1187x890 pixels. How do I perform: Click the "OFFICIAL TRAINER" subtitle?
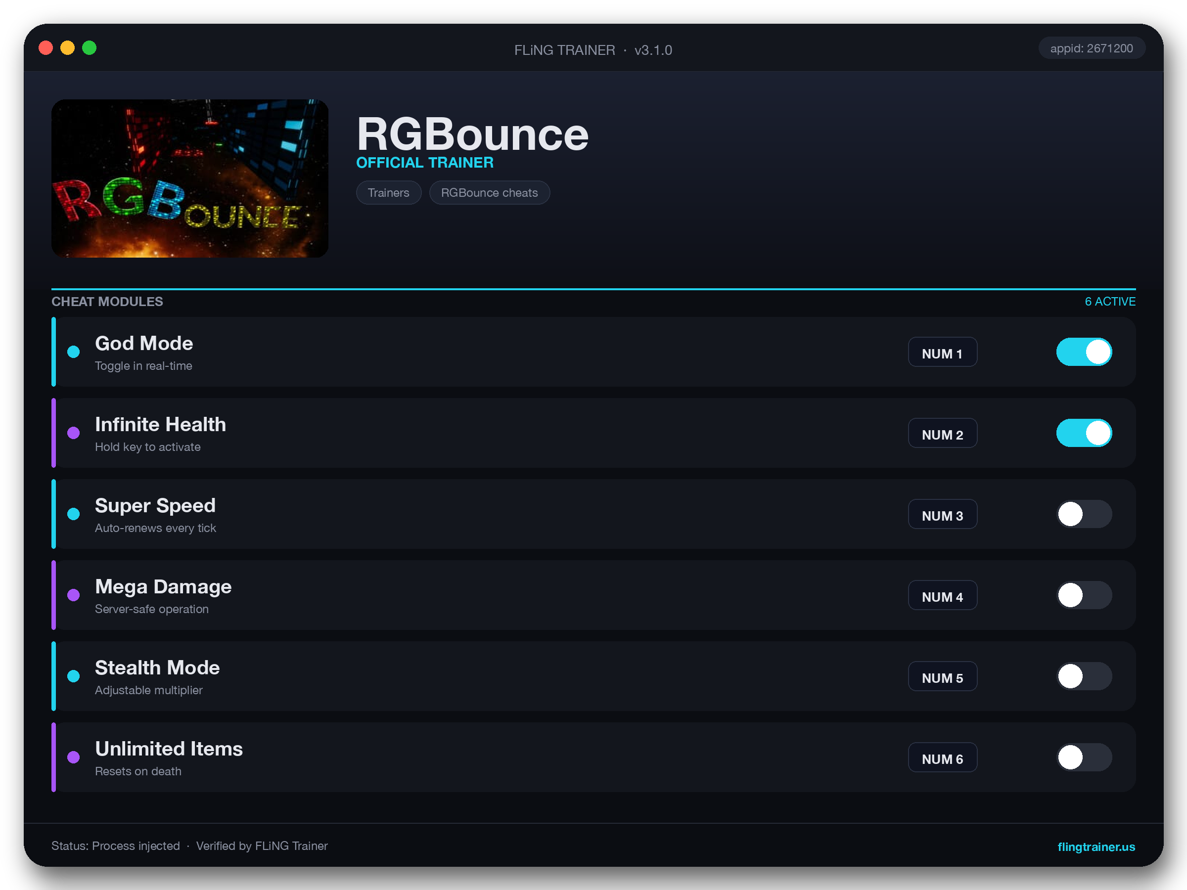pyautogui.click(x=424, y=163)
